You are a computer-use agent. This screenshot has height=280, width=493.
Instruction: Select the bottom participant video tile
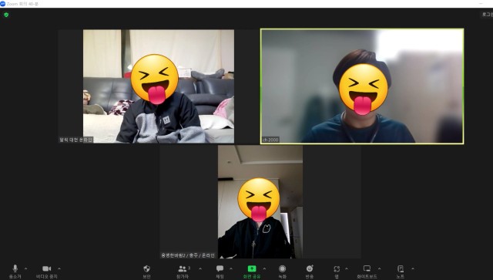coord(260,202)
